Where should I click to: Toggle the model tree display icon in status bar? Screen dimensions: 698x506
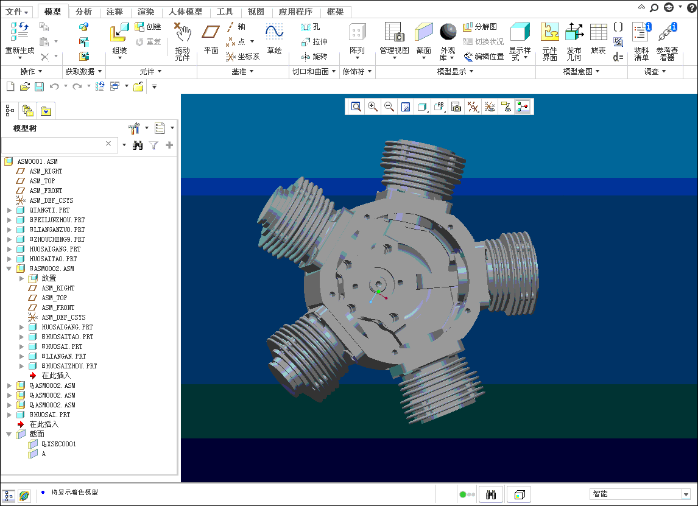pyautogui.click(x=9, y=495)
